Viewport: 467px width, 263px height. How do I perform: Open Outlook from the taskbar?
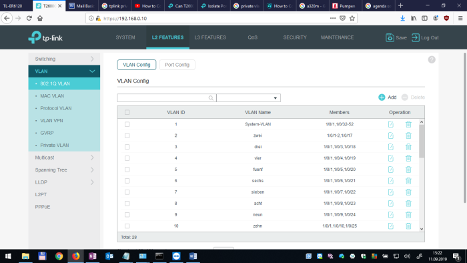point(109,256)
